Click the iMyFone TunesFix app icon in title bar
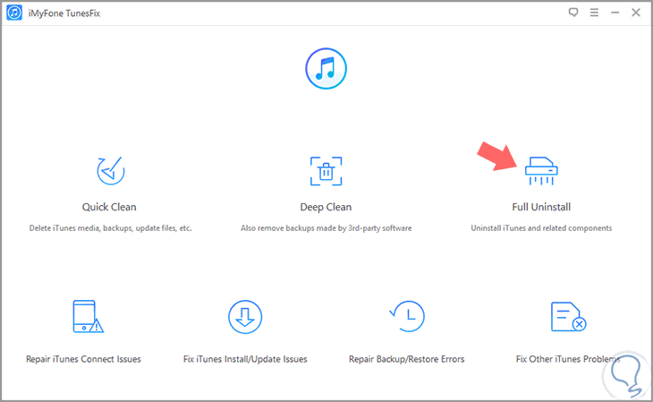This screenshot has height=402, width=653. (14, 13)
